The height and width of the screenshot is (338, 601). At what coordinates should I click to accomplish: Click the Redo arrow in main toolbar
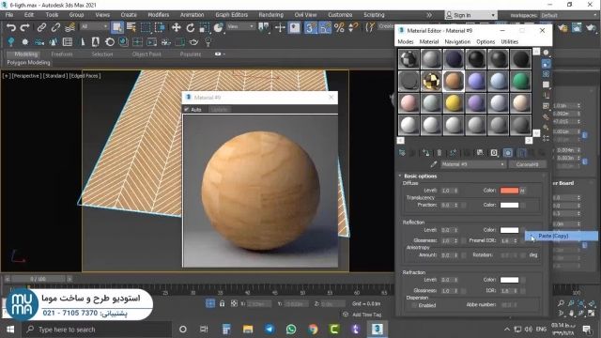pyautogui.click(x=25, y=27)
